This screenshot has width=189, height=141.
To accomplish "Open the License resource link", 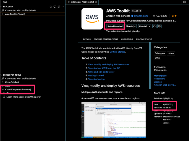I will click(x=158, y=82).
